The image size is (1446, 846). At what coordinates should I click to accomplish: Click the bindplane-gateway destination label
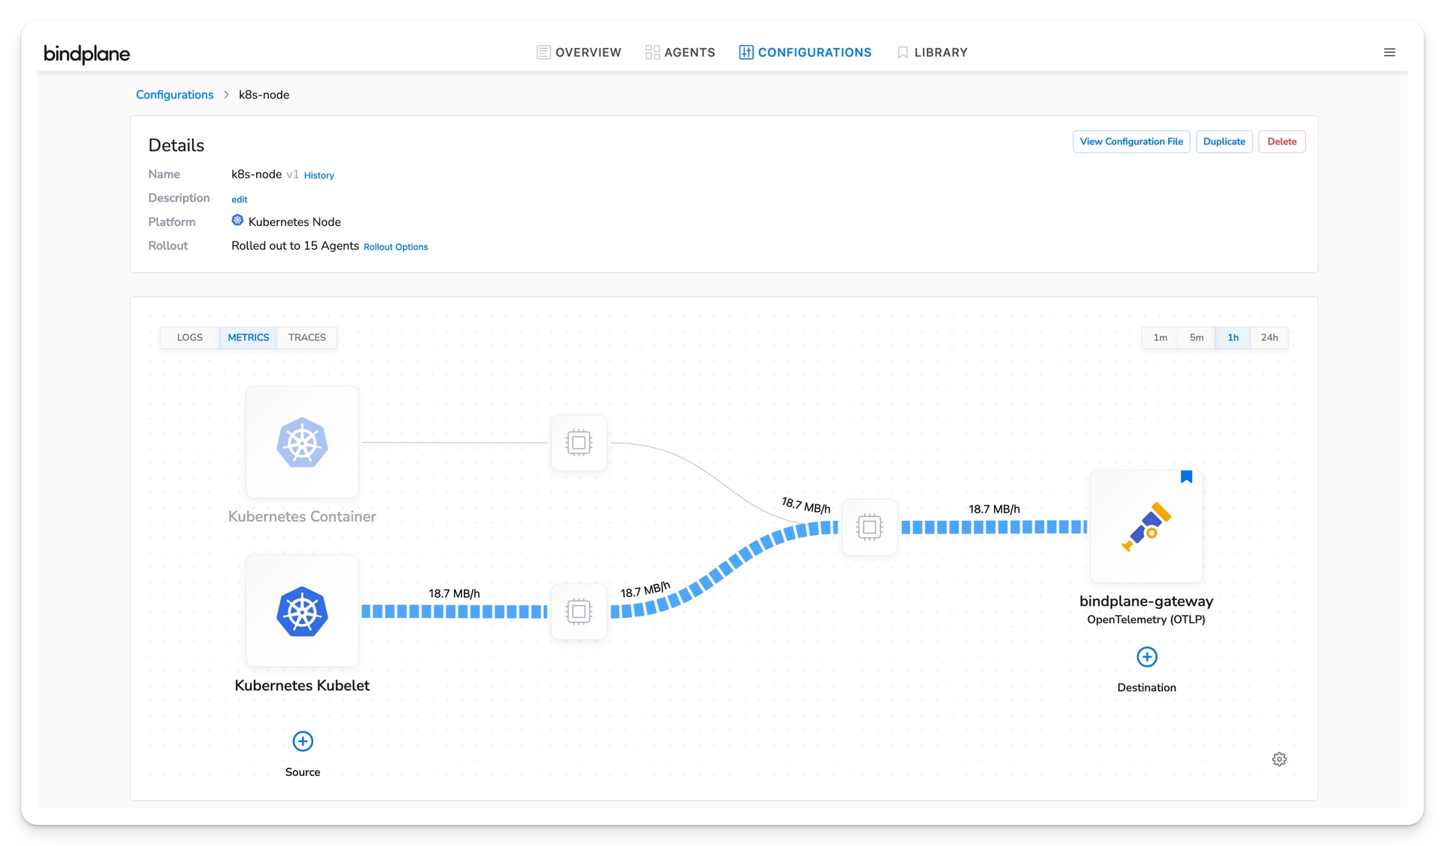pos(1146,601)
